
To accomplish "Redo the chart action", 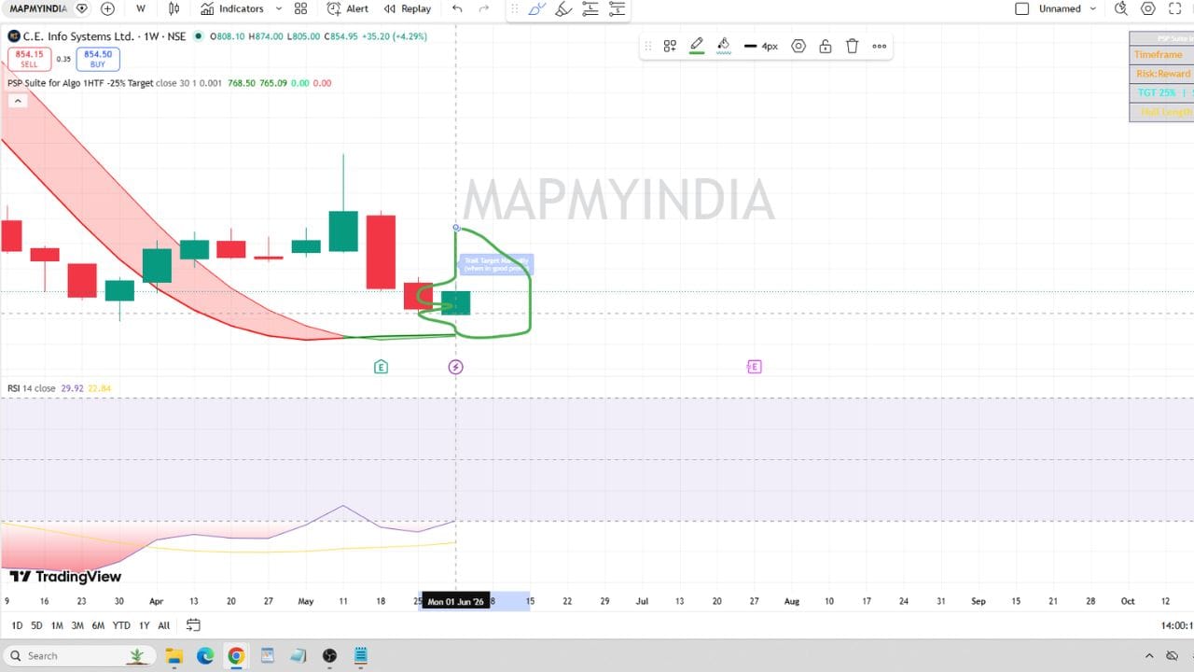I will [x=483, y=8].
